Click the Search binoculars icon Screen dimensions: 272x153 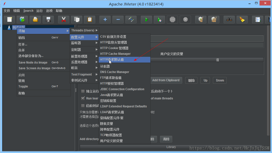(229, 19)
